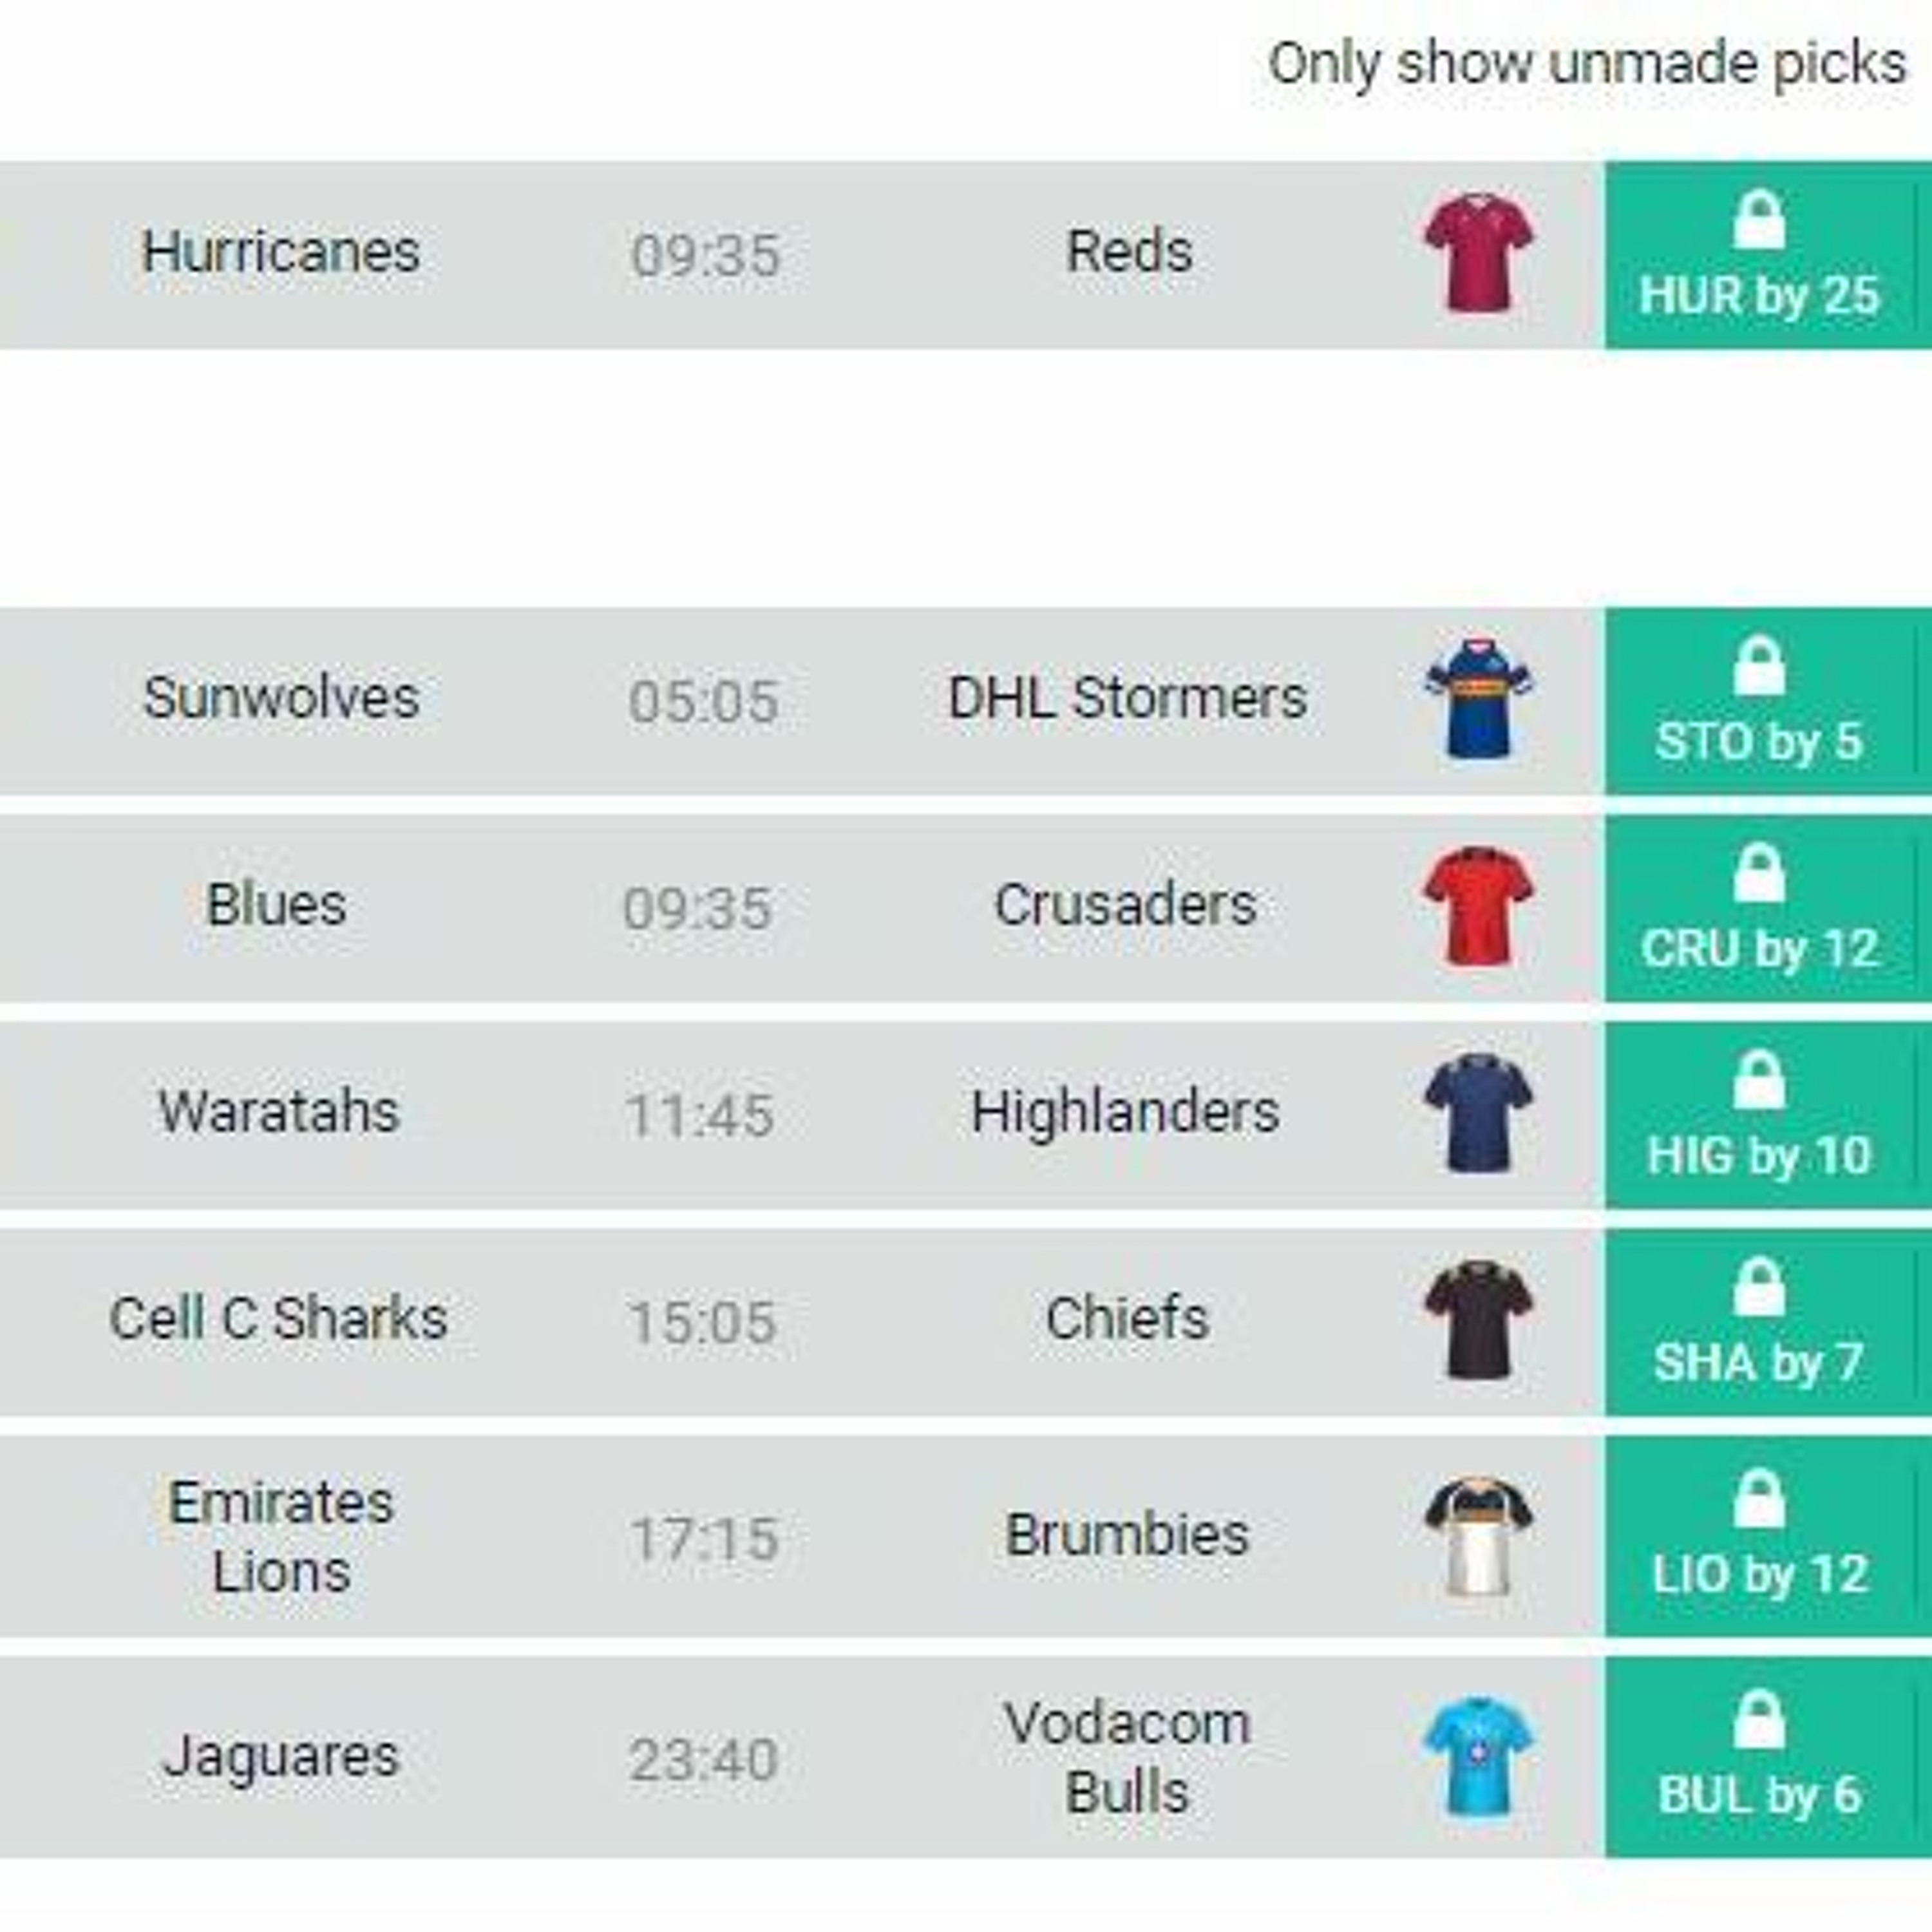Select the HIG by 10 pick box
Viewport: 1932px width, 1932px height.
(x=1759, y=1116)
